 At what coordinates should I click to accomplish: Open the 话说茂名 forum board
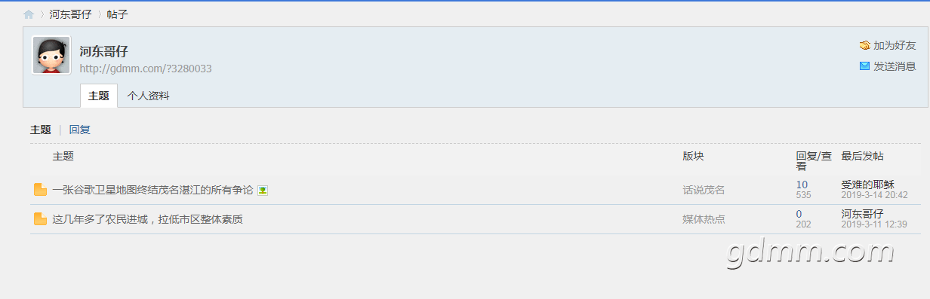[x=704, y=190]
